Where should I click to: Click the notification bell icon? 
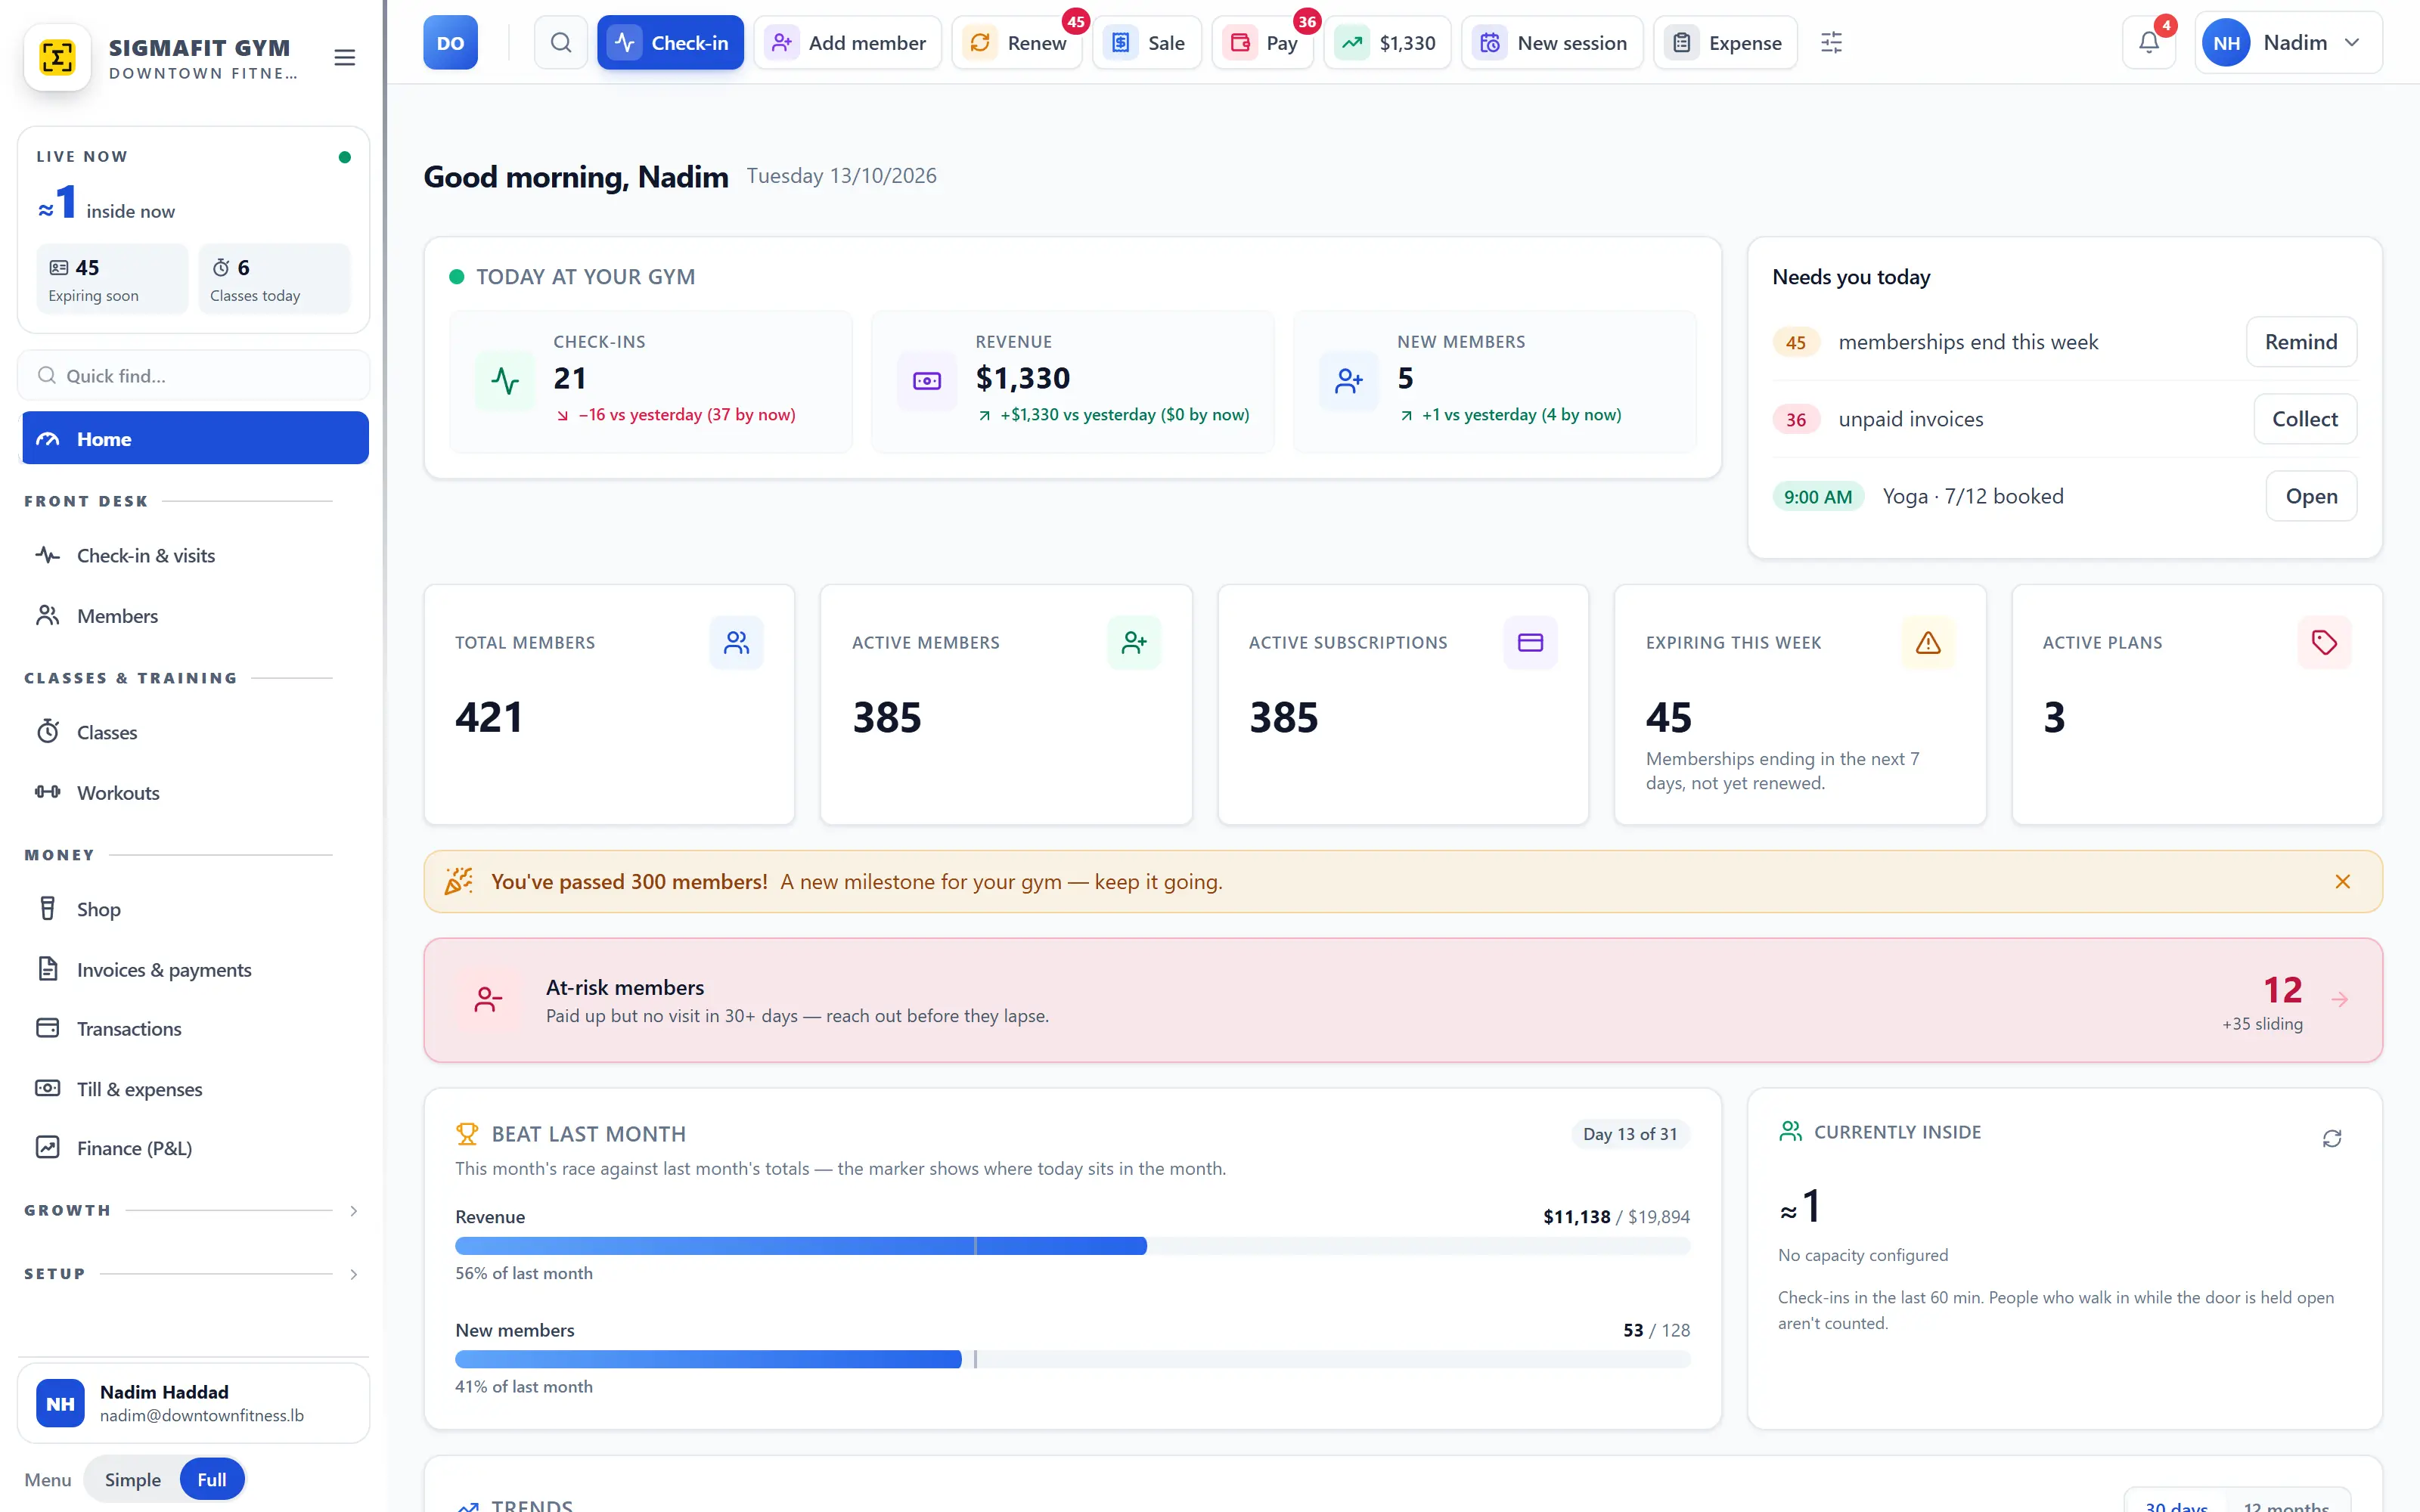pyautogui.click(x=2148, y=43)
